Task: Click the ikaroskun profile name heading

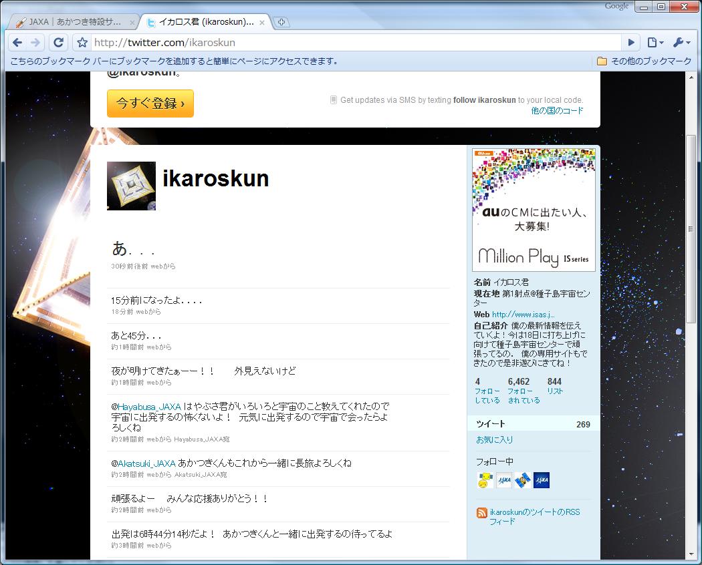Action: 216,178
